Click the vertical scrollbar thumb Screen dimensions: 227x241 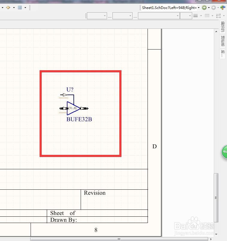tap(216, 198)
